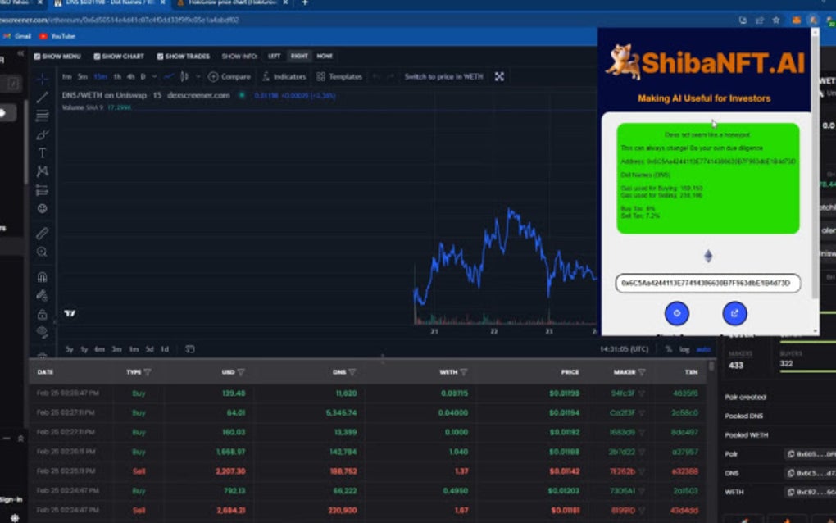Bookmark this page with the star icon

776,20
